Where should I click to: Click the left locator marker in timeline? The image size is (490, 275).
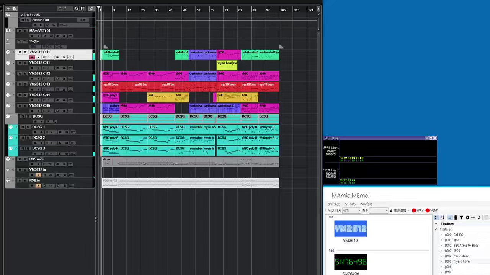pyautogui.click(x=106, y=47)
